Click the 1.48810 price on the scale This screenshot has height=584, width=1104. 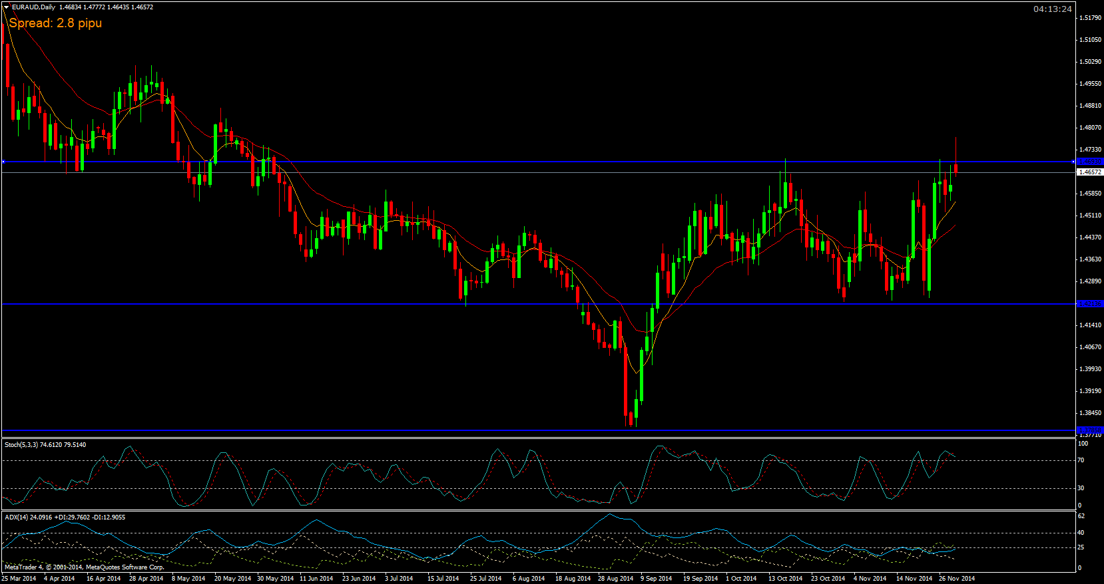tap(1090, 106)
